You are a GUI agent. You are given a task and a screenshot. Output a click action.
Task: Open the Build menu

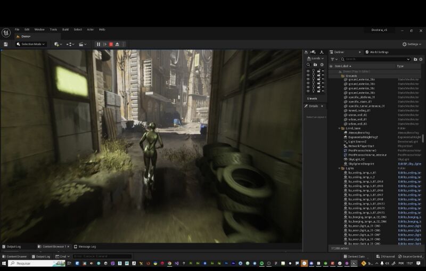tap(65, 29)
